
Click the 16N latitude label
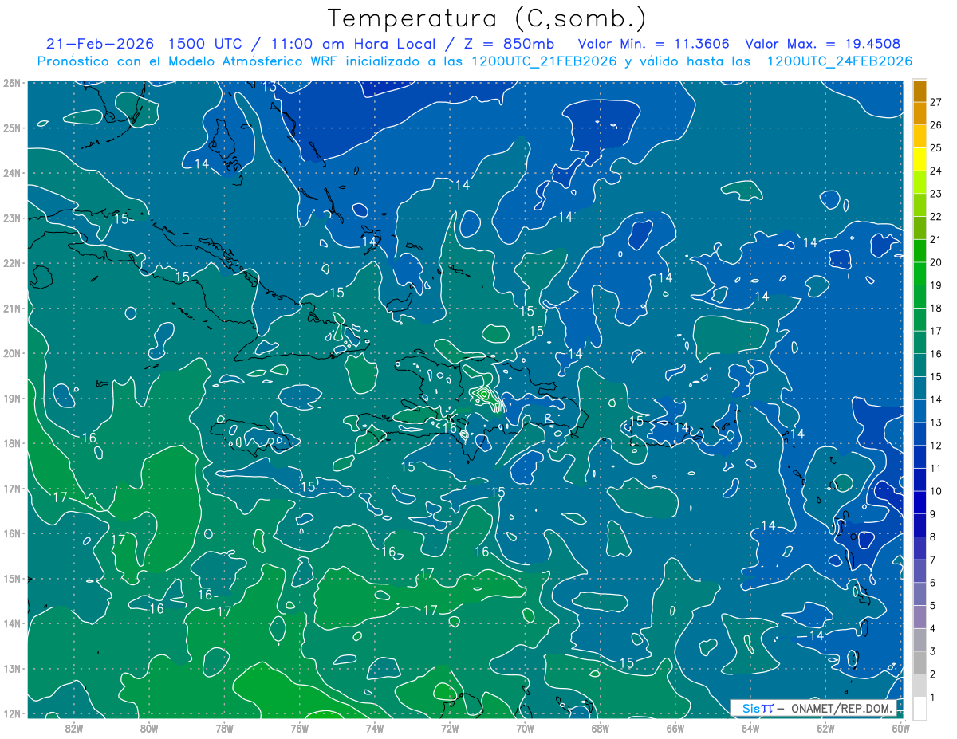pos(11,533)
